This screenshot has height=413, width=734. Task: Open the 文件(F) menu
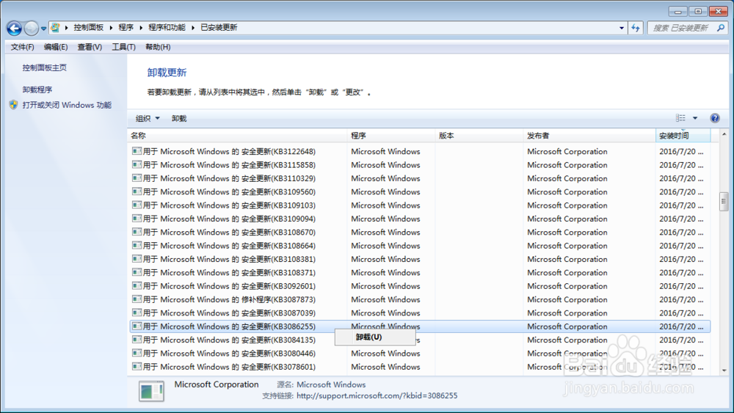[x=23, y=47]
